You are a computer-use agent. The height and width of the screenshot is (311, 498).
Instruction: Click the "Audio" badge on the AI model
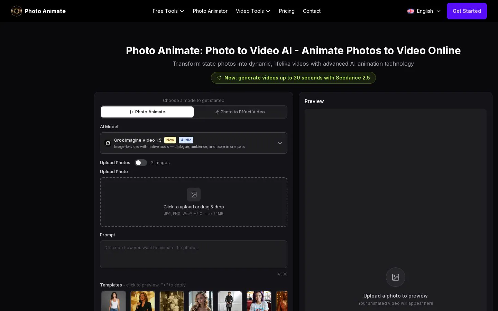[186, 140]
